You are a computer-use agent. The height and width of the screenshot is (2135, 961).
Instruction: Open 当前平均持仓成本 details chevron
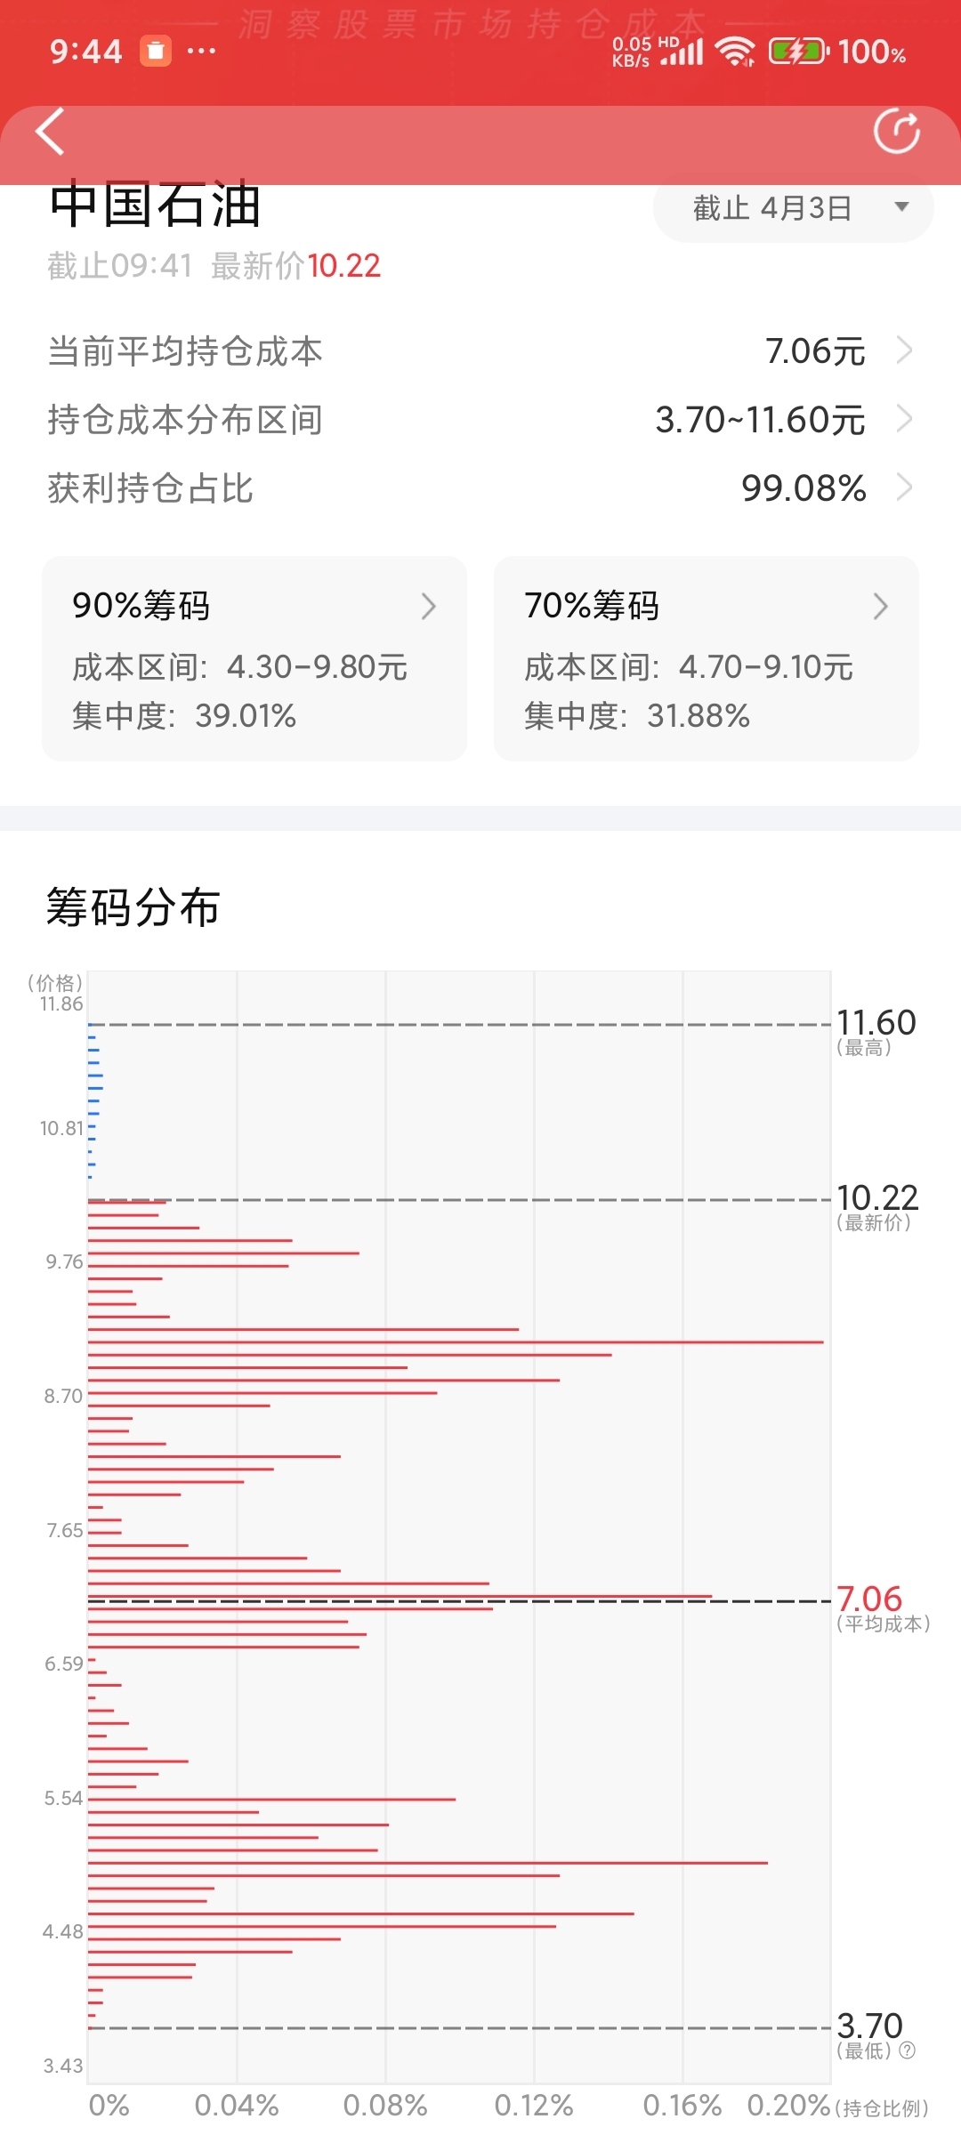point(904,350)
